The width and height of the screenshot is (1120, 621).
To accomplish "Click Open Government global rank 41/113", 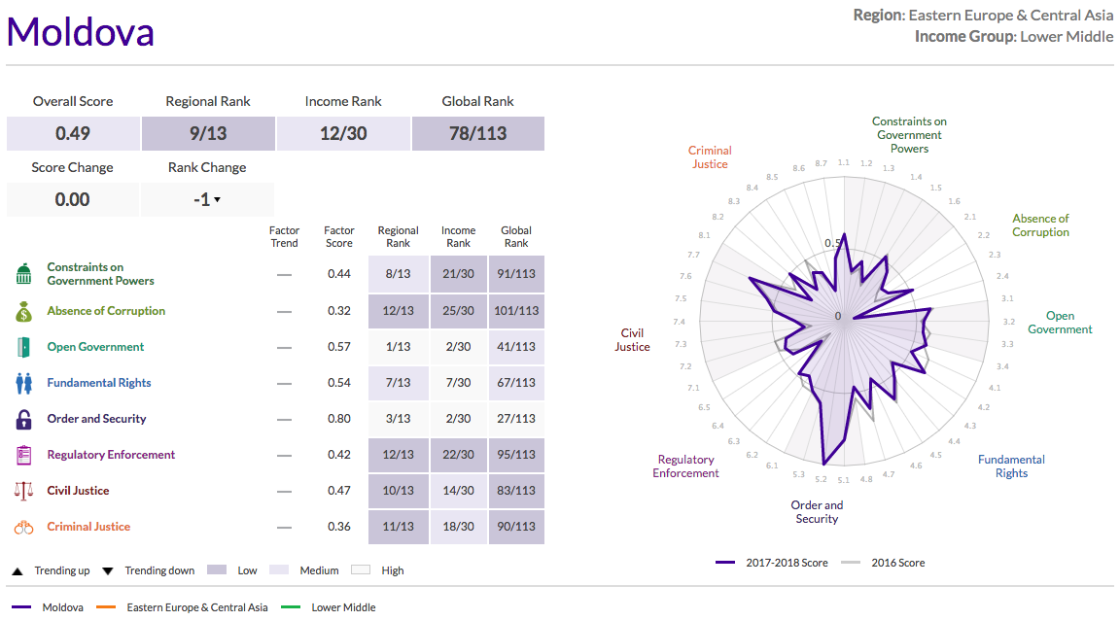I will pyautogui.click(x=516, y=347).
